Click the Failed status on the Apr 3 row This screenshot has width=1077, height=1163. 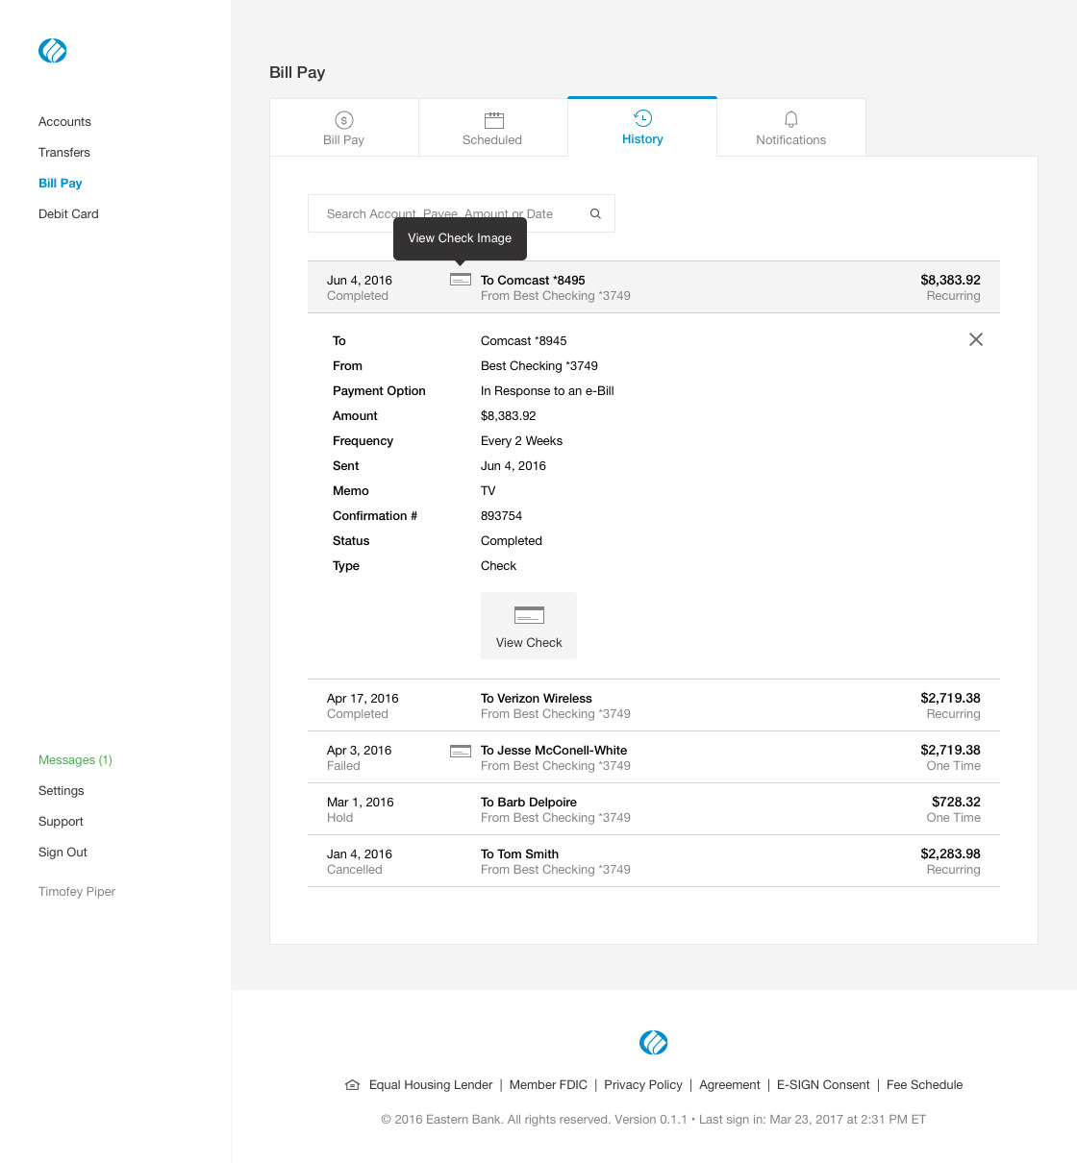[343, 766]
